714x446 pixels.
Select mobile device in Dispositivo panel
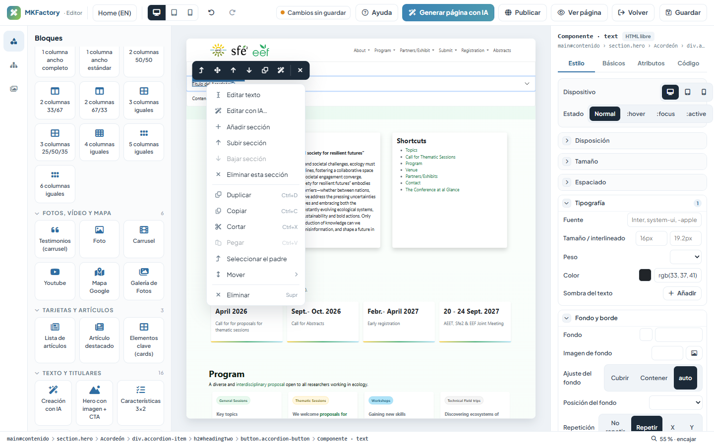click(x=704, y=92)
